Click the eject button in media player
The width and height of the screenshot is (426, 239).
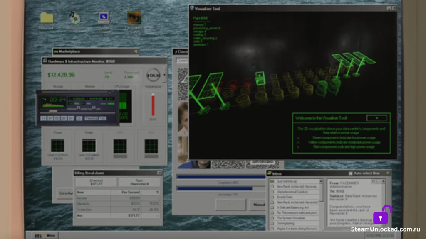79,118
